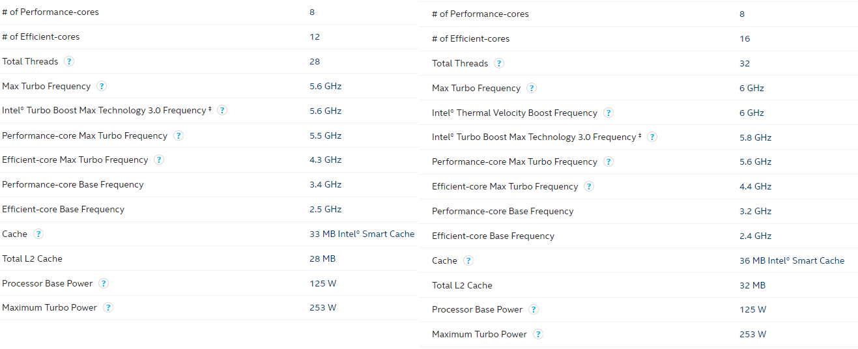
Task: Click help icon beside Max Turbo Frequency 6 GHz
Action: coord(532,89)
